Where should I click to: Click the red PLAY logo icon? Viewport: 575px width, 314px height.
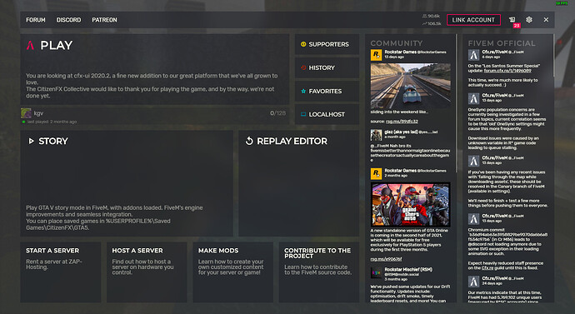point(31,45)
